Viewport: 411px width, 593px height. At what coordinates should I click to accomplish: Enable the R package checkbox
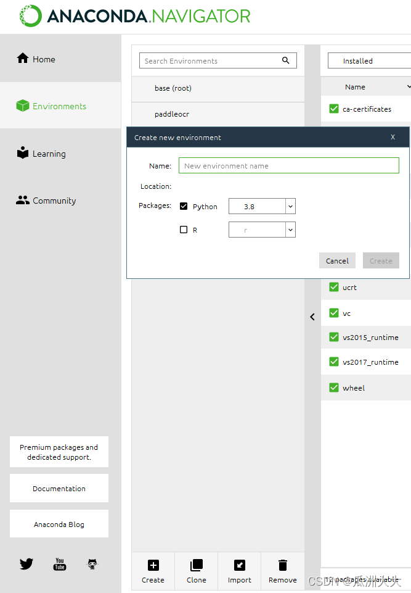(x=184, y=230)
